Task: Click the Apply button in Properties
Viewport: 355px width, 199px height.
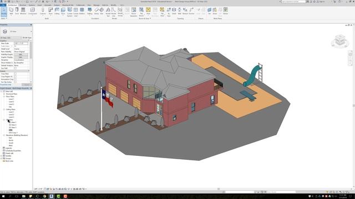Action: click(x=27, y=85)
